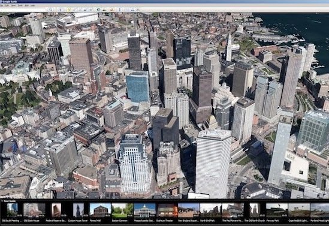Open the Orpheum Theater tour thumbnail

[167, 210]
